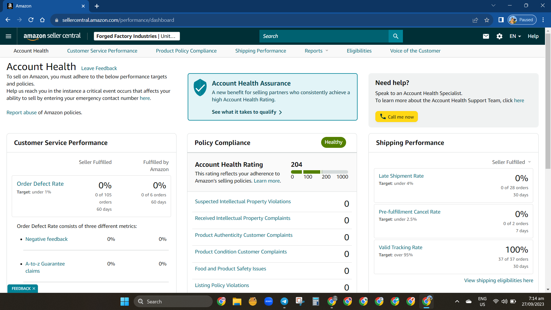551x310 pixels.
Task: Open Food and Product Safety Issues
Action: 230,269
